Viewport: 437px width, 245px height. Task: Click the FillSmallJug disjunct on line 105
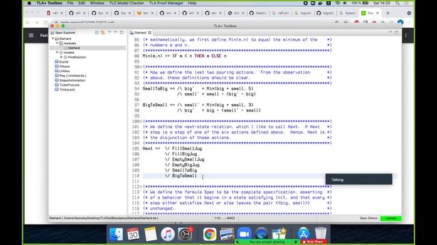[186, 148]
